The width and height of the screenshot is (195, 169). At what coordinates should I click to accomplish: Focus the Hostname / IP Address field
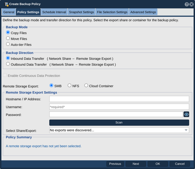click(119, 99)
